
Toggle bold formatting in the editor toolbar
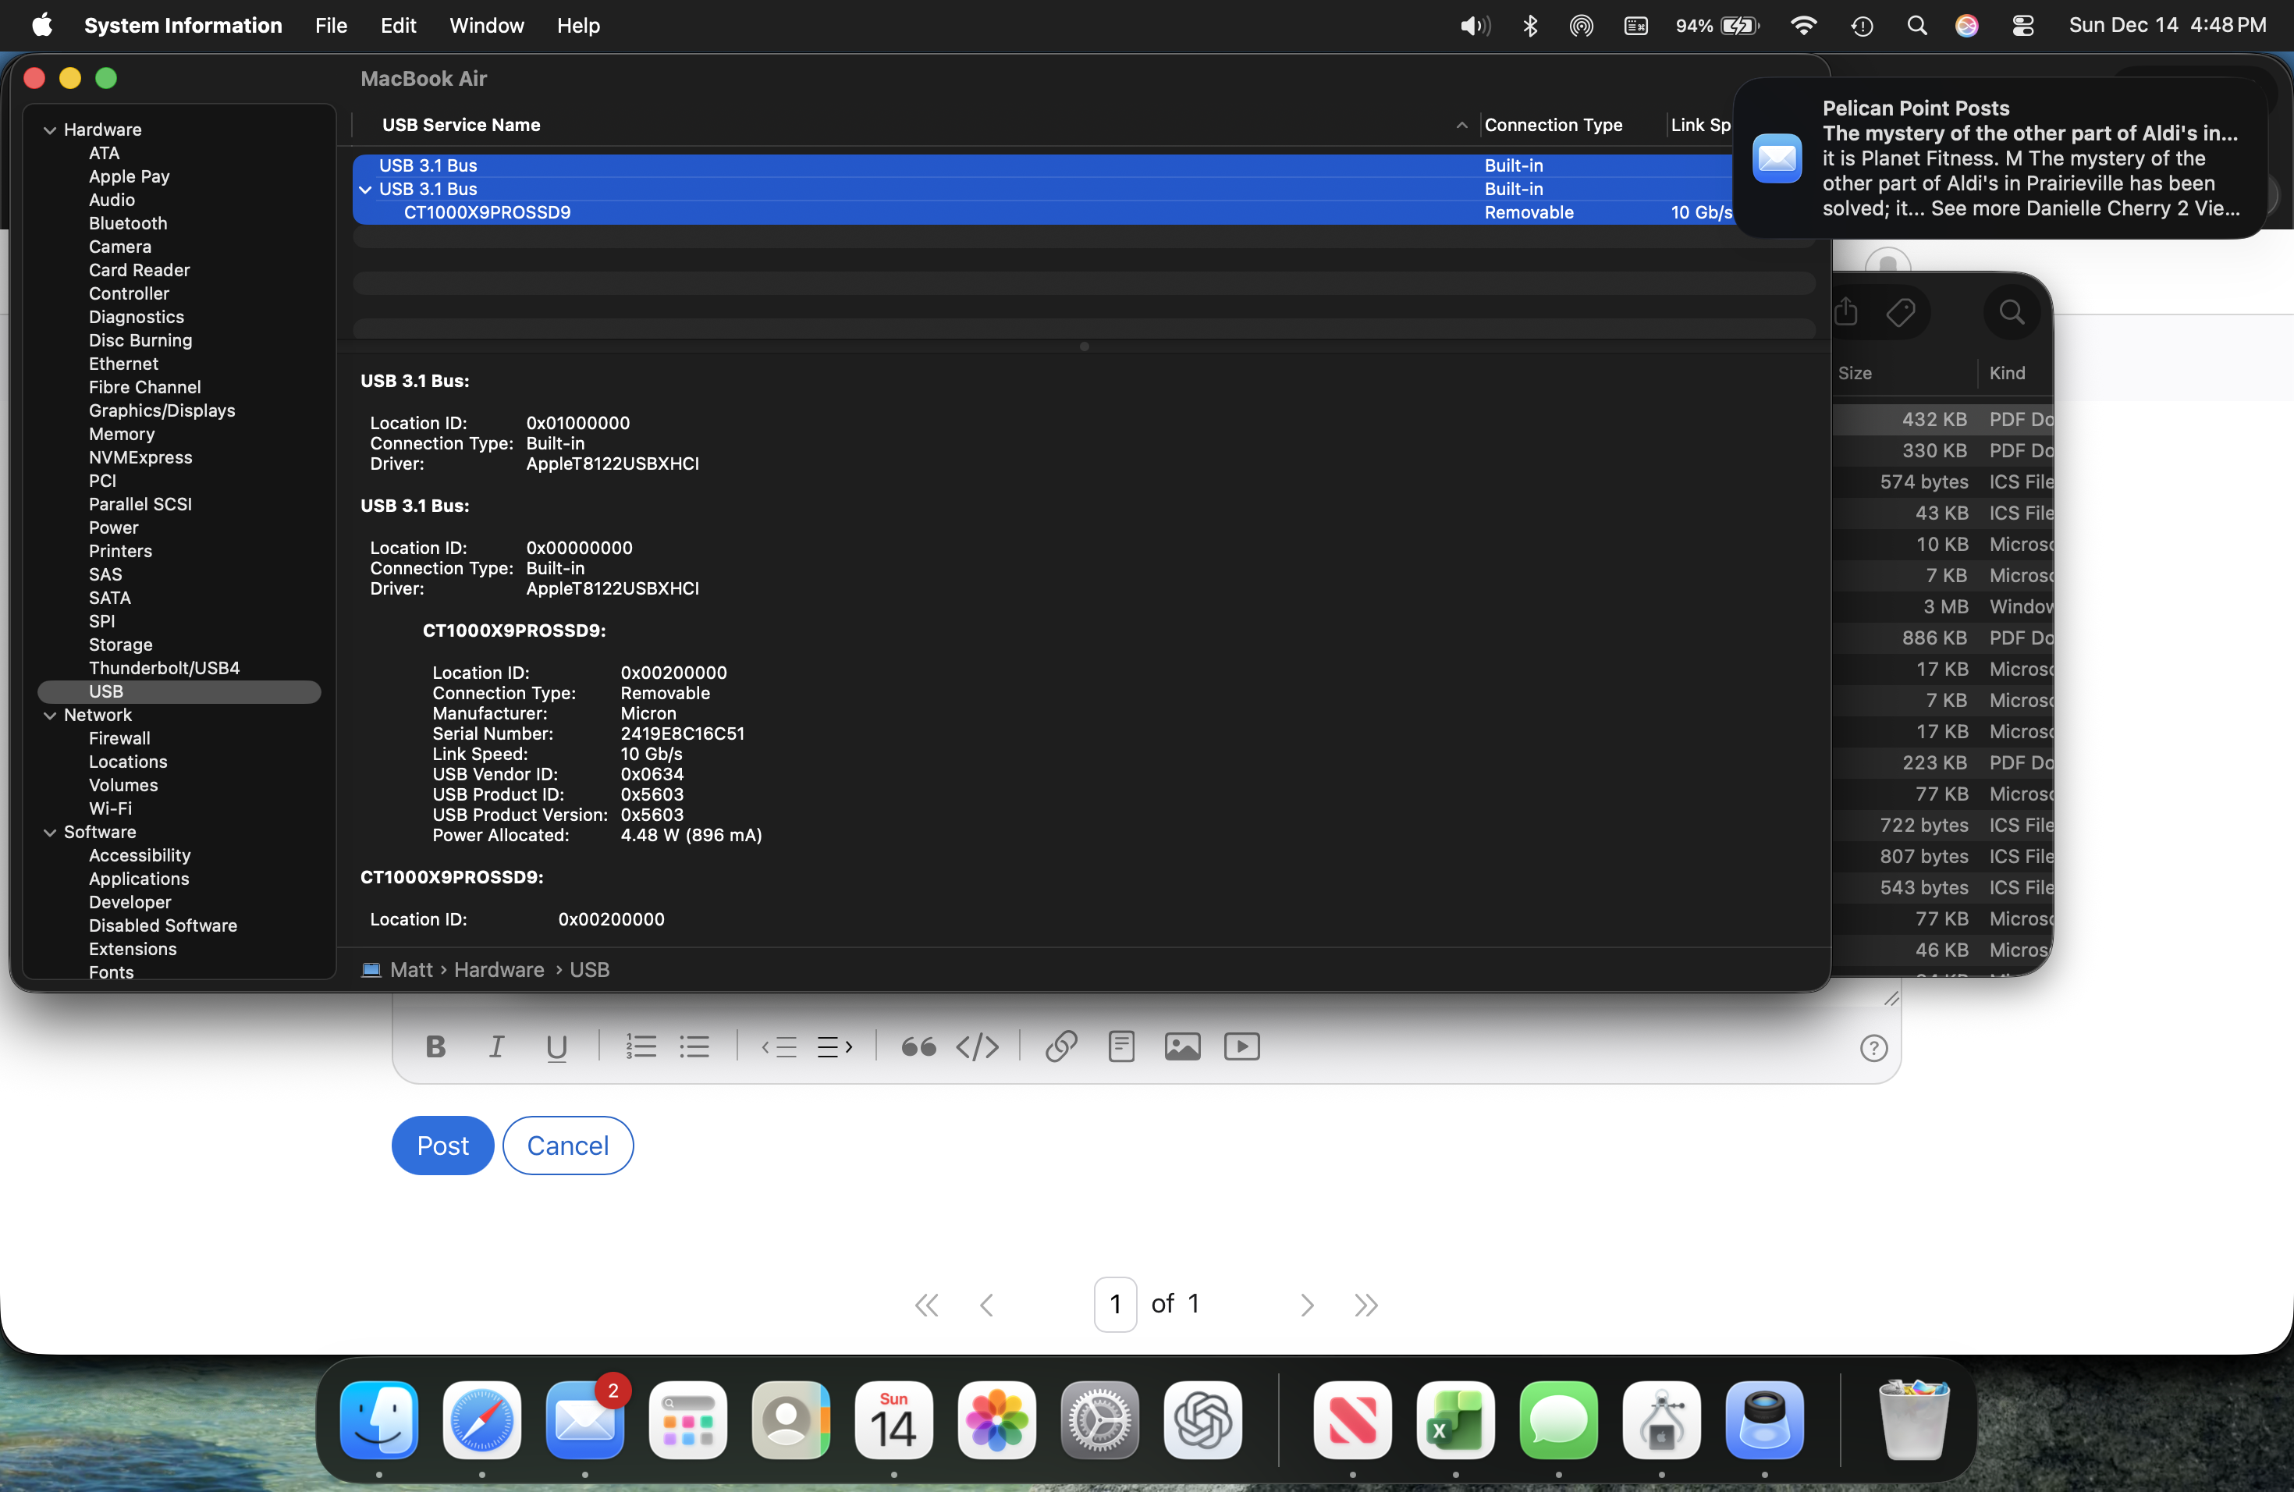(435, 1046)
